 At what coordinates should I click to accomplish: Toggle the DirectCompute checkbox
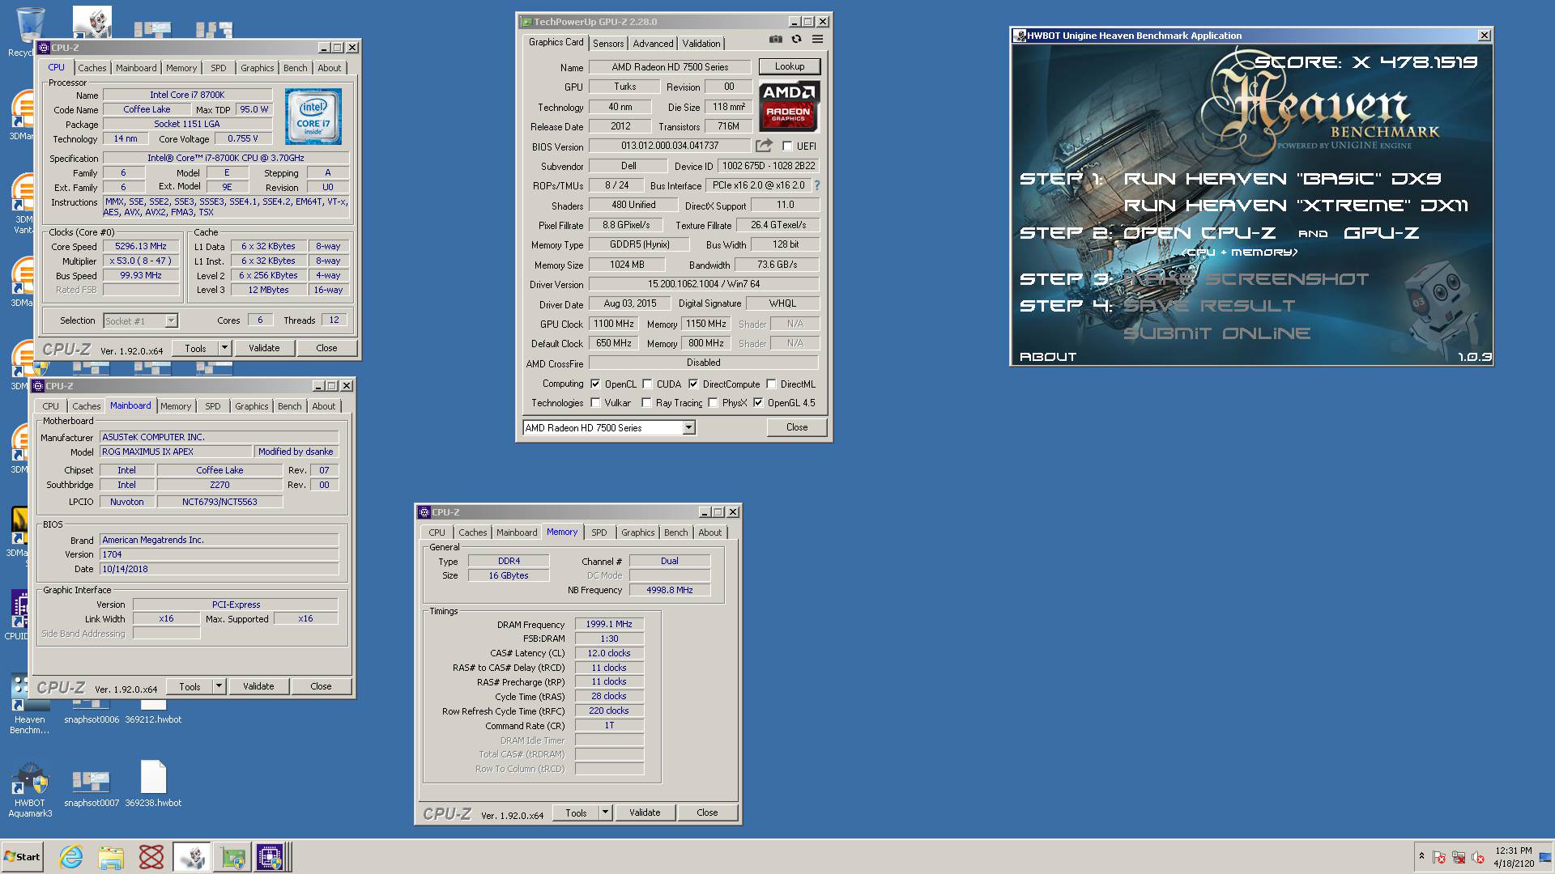[x=693, y=384]
